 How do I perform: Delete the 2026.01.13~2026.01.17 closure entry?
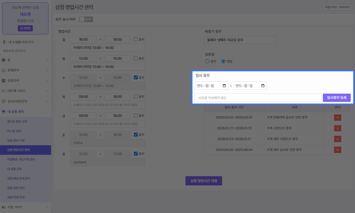[x=337, y=139]
